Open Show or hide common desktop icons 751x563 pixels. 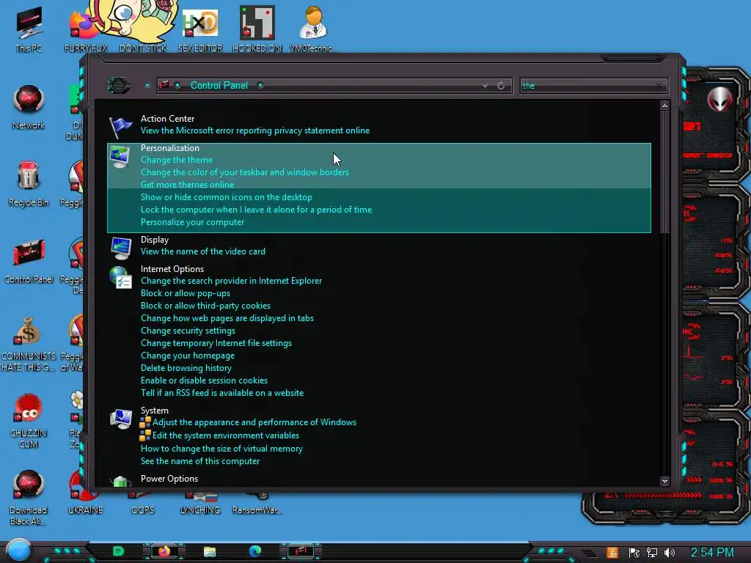click(227, 197)
